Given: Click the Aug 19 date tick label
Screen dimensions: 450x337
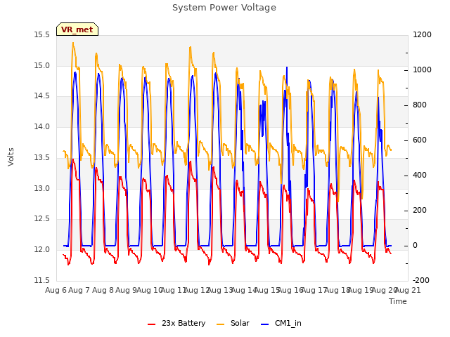Looking at the screenshot, I should pos(361,290).
